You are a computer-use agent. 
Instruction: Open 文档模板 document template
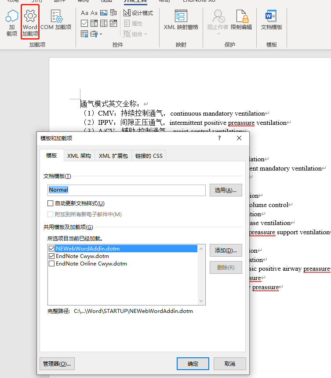point(272,20)
